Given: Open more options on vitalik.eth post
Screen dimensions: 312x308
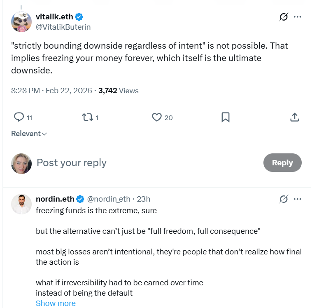Looking at the screenshot, I should click(298, 17).
